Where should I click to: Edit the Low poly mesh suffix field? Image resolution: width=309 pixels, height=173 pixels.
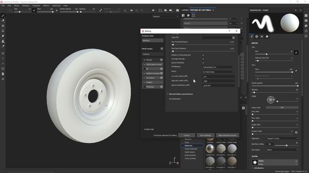click(218, 76)
